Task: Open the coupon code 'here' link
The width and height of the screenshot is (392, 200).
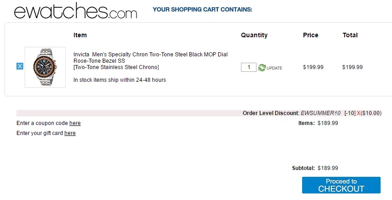Action: 75,123
